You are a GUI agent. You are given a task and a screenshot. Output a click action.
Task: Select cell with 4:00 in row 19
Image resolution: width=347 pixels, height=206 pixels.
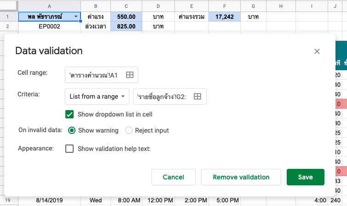312,200
